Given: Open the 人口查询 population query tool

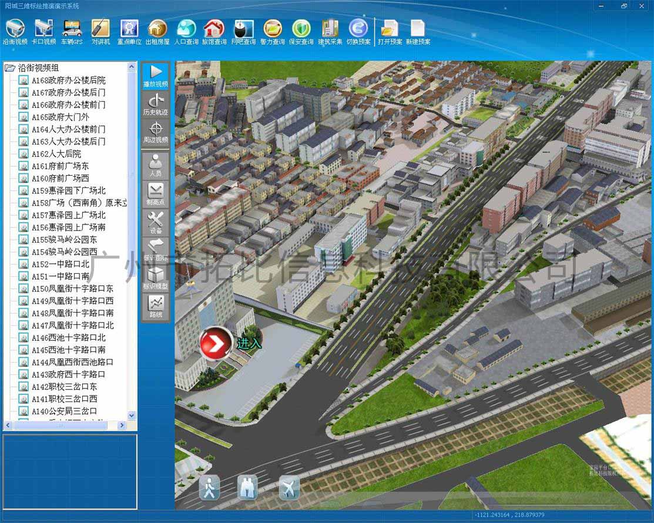Looking at the screenshot, I should (x=186, y=32).
